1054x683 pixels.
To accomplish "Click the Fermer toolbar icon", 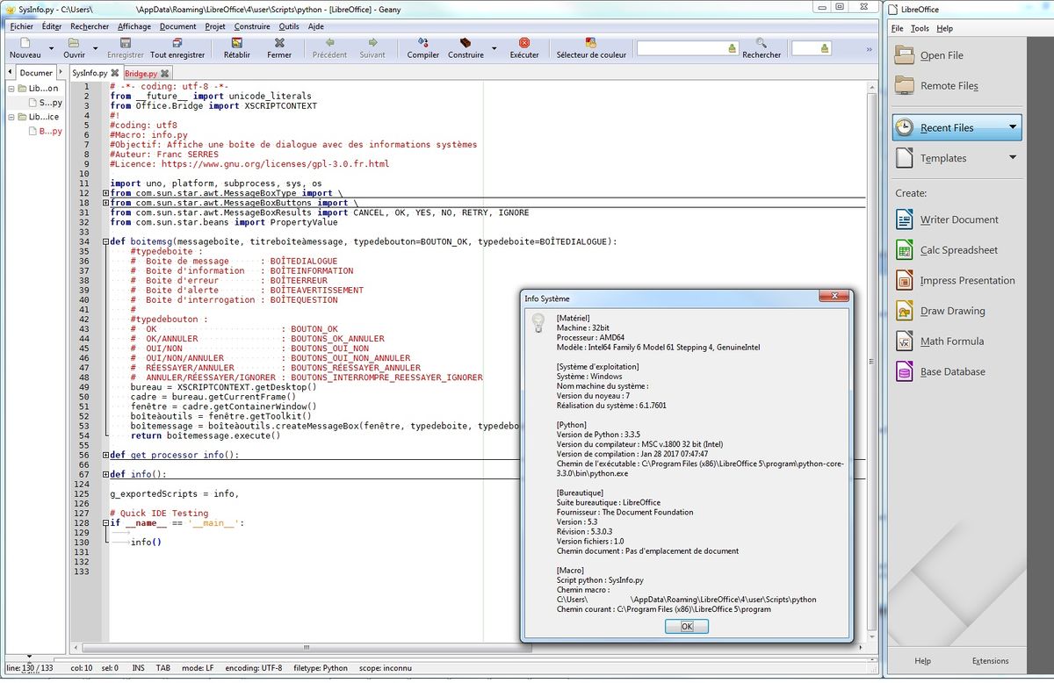I will [279, 43].
